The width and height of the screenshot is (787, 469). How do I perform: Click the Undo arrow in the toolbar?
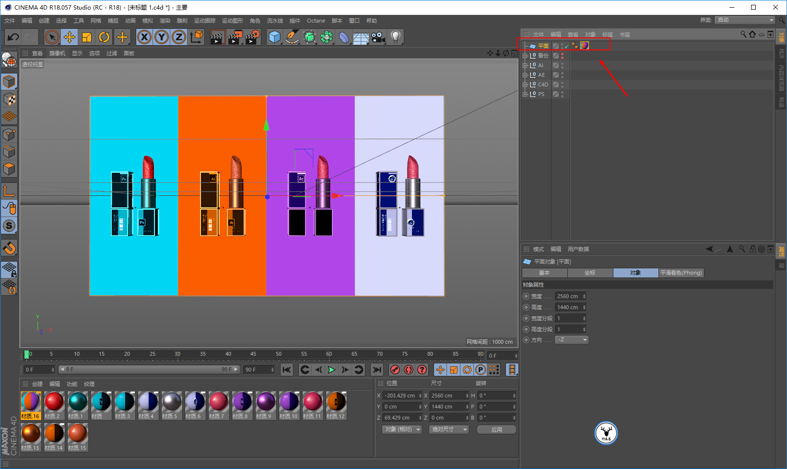[13, 37]
